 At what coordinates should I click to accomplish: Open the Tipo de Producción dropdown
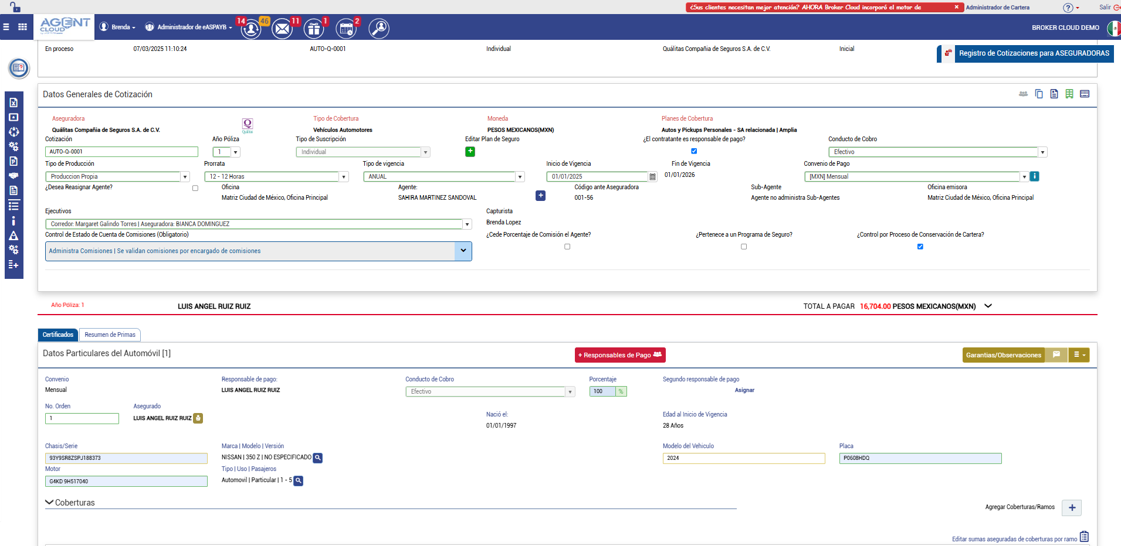tap(185, 177)
